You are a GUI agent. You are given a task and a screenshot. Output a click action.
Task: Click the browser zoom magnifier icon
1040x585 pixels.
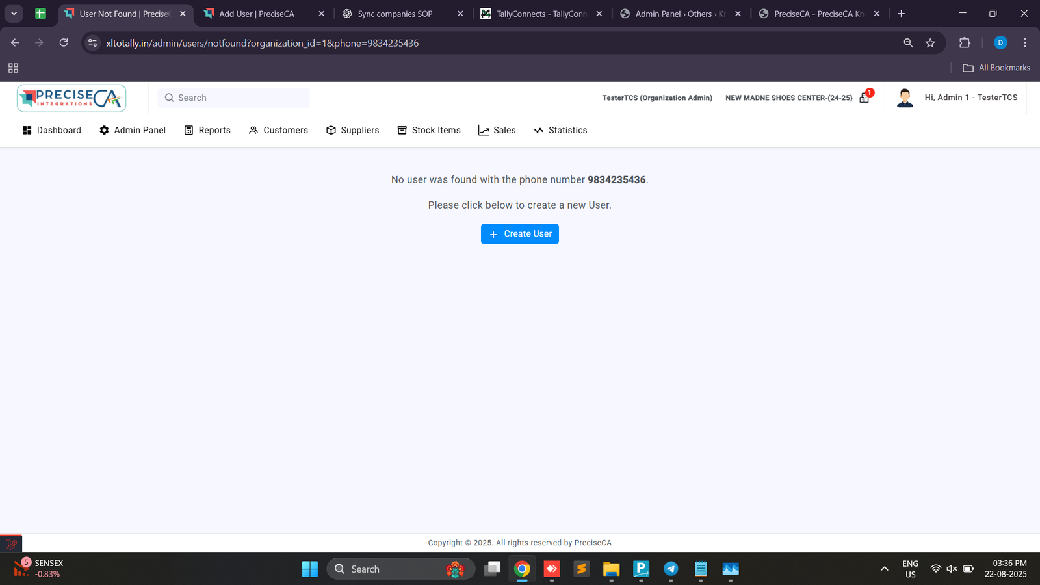[x=908, y=43]
